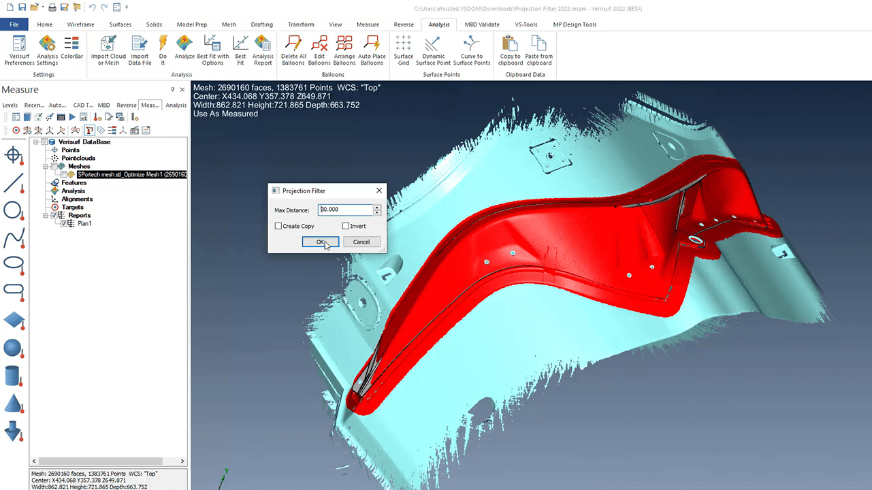Viewport: 872px width, 490px height.
Task: Click Delete All Balloons
Action: pos(293,50)
